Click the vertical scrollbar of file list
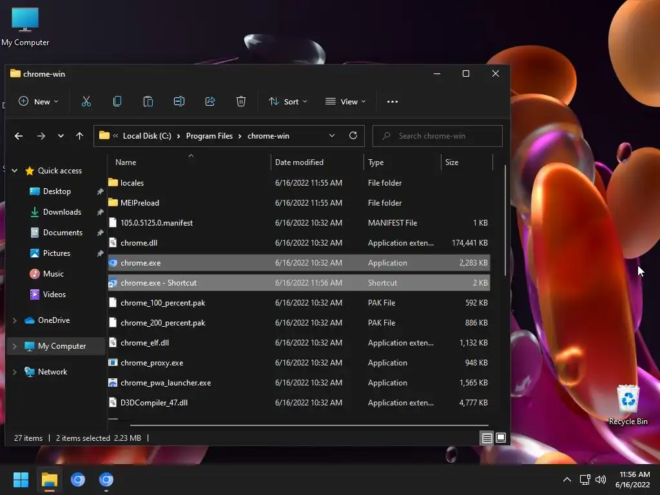 point(505,220)
